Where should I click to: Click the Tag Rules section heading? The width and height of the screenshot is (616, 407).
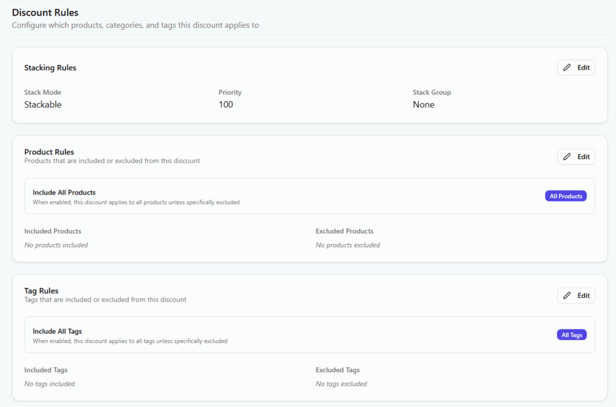(x=41, y=291)
